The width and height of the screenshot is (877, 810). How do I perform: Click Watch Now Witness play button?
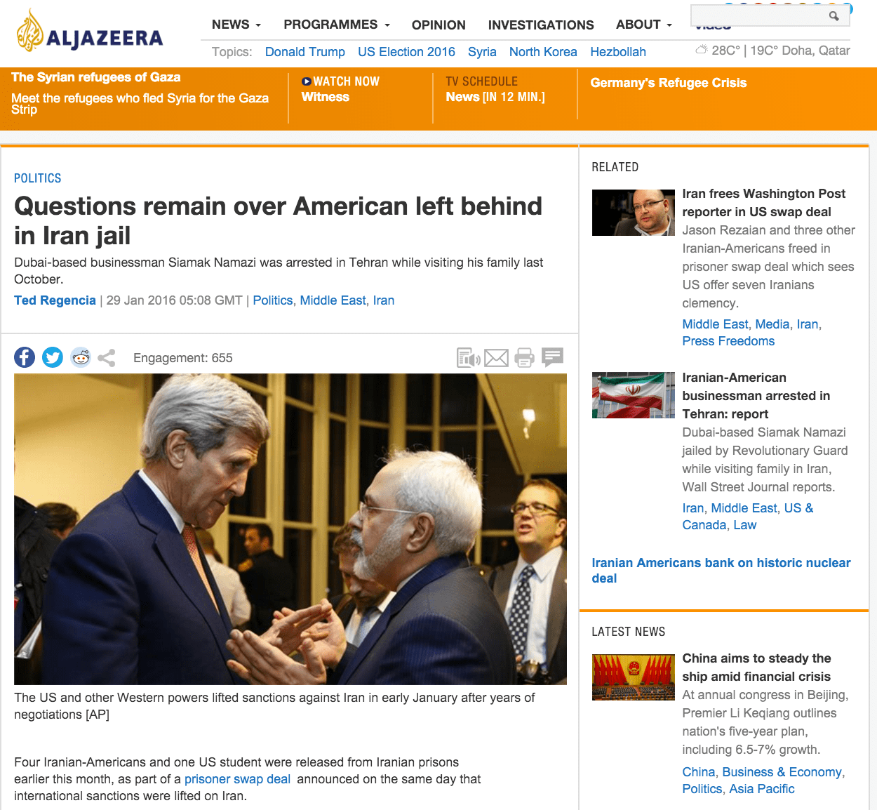click(x=306, y=81)
